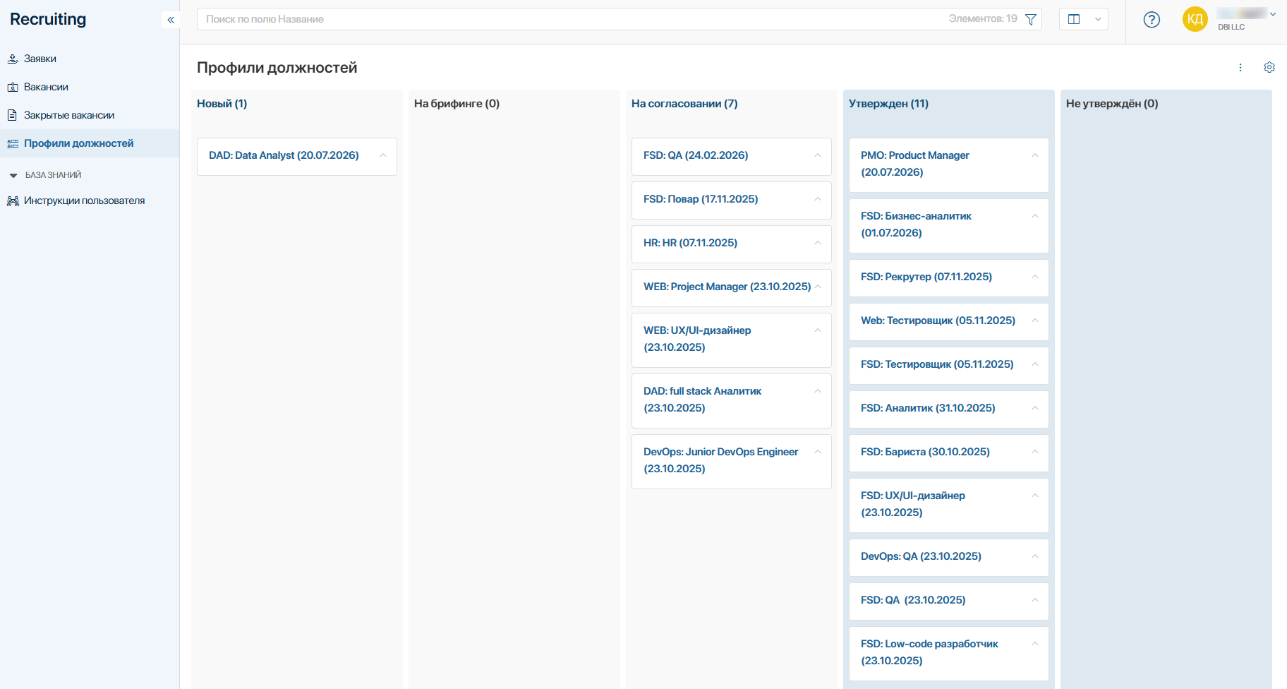
Task: Open the help question mark icon
Action: [x=1152, y=20]
